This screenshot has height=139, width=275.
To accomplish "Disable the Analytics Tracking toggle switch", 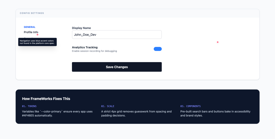I will click(x=158, y=49).
